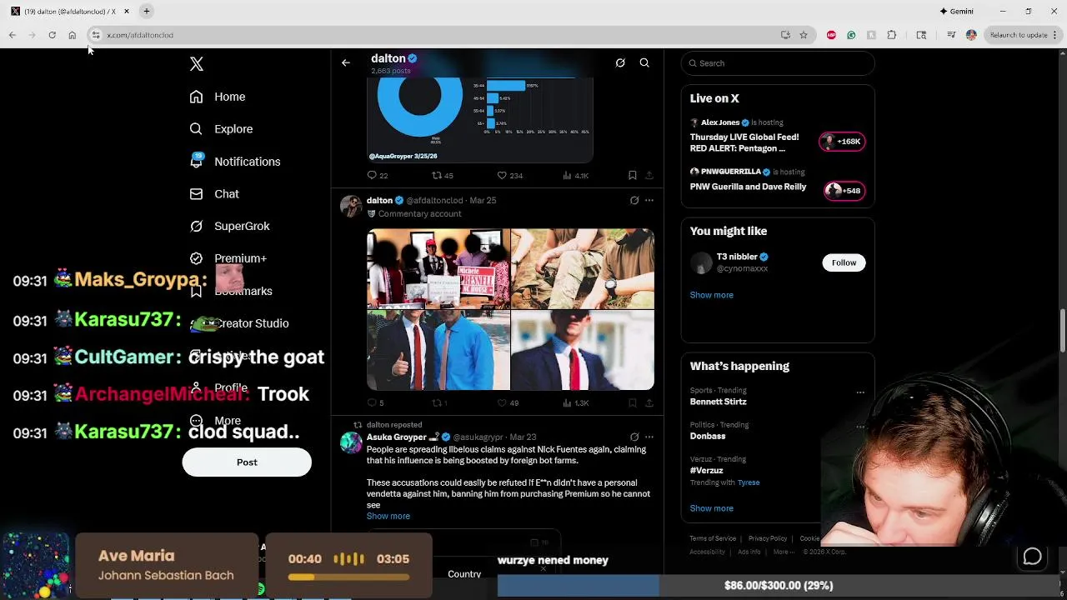Join Alex Jones live with +168K

(x=844, y=142)
